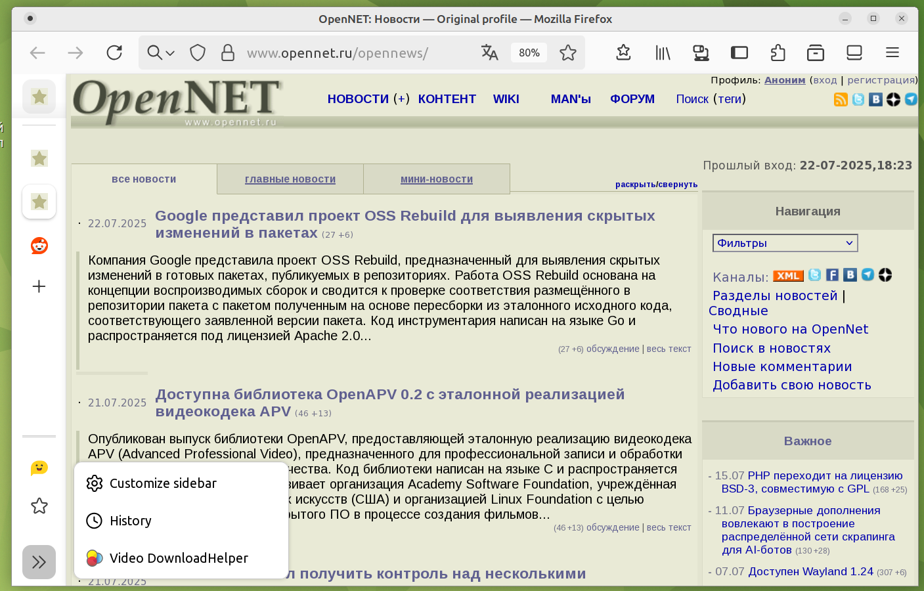Bookmark this page with the star icon

point(568,53)
